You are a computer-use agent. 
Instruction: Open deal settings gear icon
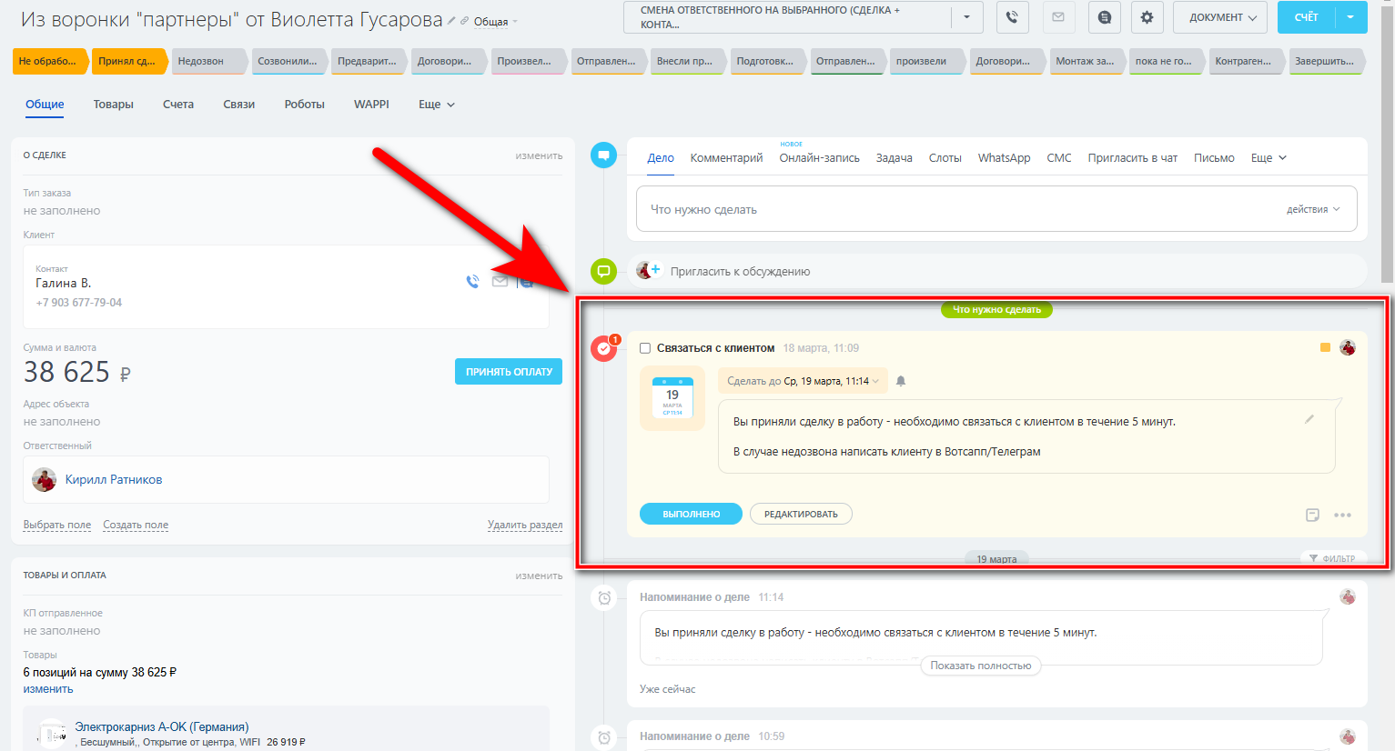pyautogui.click(x=1147, y=17)
